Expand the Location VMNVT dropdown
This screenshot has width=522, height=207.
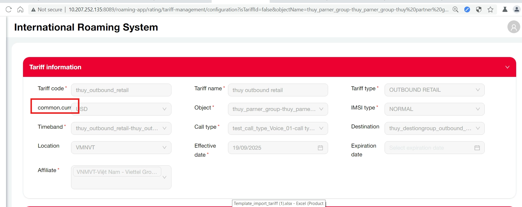[x=121, y=148]
